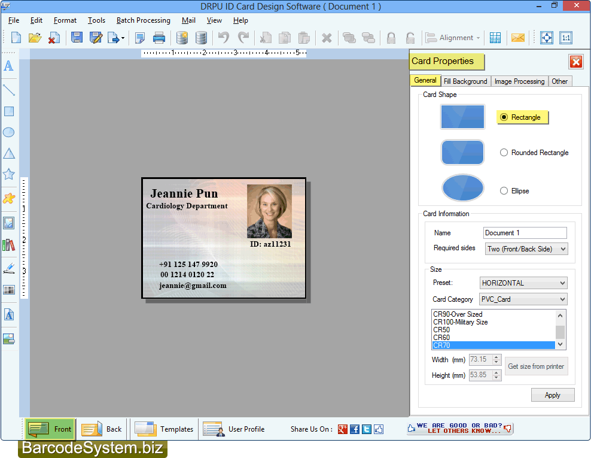Print the card using printer icon
Screen dimensions: 591x458
pos(159,38)
